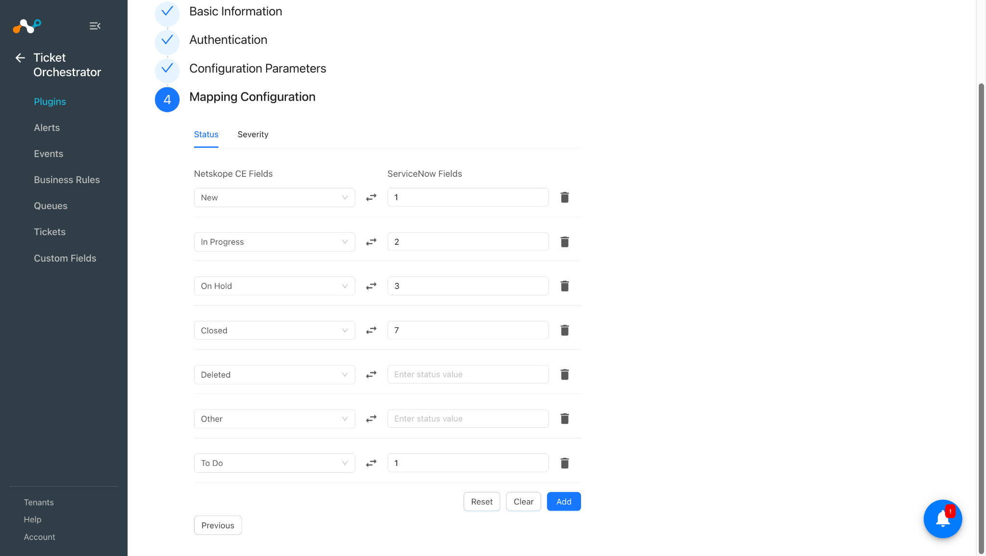This screenshot has height=556, width=986.
Task: Open the New status dropdown
Action: click(274, 198)
